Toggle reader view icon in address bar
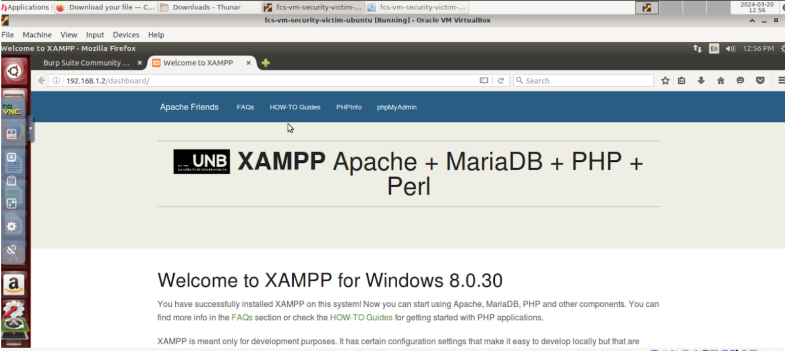The image size is (785, 351). tap(483, 80)
